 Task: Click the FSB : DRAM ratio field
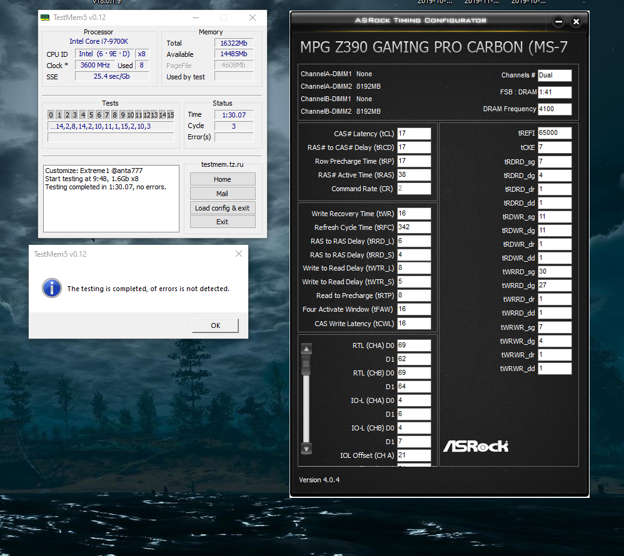coord(555,92)
